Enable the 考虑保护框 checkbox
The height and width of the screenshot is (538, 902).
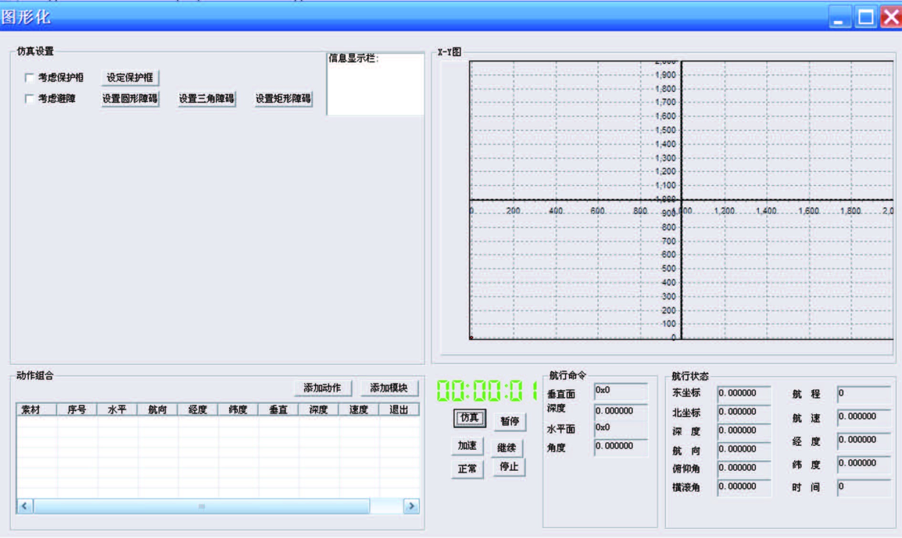[x=29, y=77]
